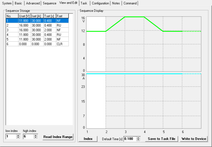Open the Task tab
The image size is (212, 147).
pos(84,3)
